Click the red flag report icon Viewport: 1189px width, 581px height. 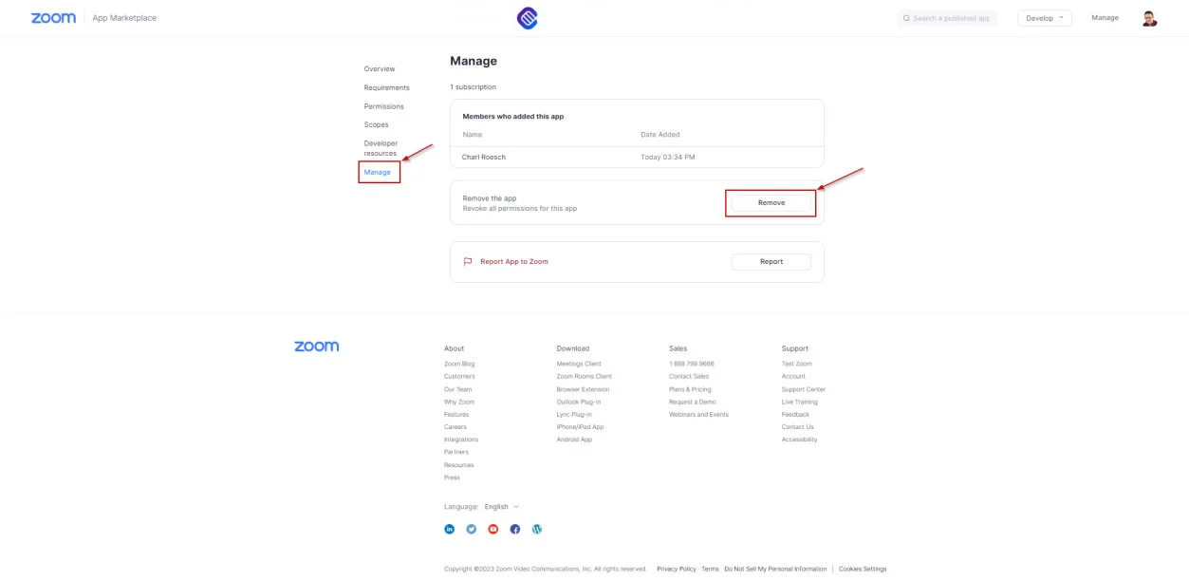coord(468,262)
